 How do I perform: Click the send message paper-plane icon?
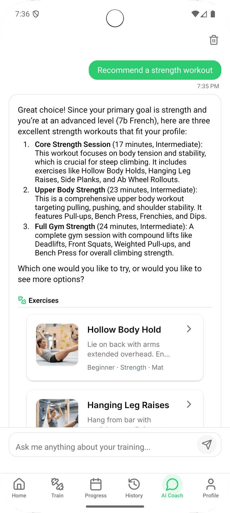click(x=207, y=444)
